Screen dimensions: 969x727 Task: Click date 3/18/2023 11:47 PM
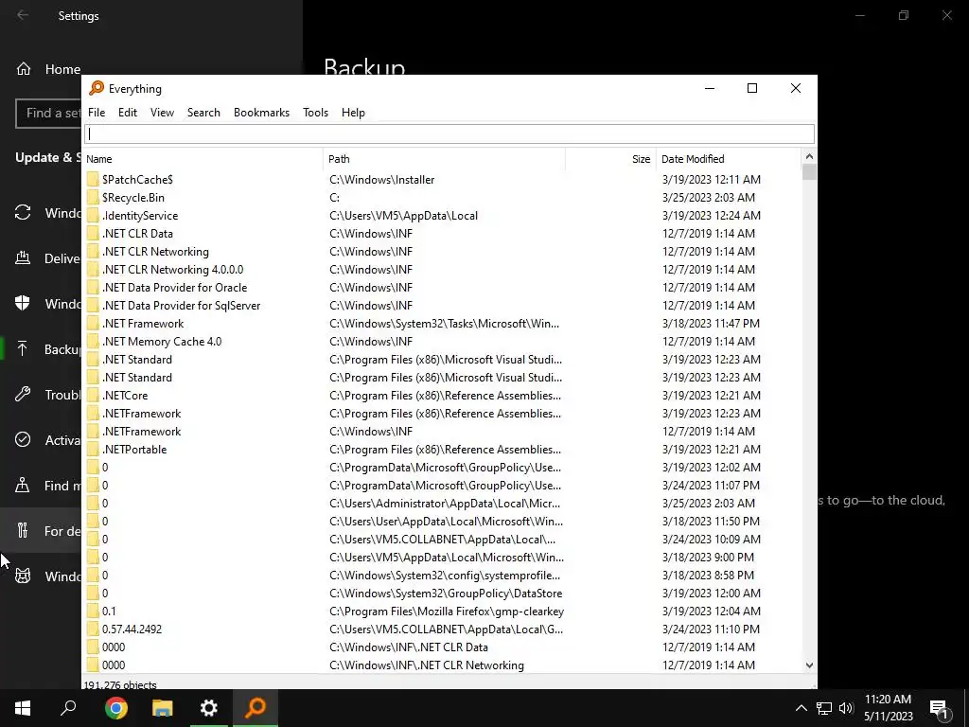point(711,323)
